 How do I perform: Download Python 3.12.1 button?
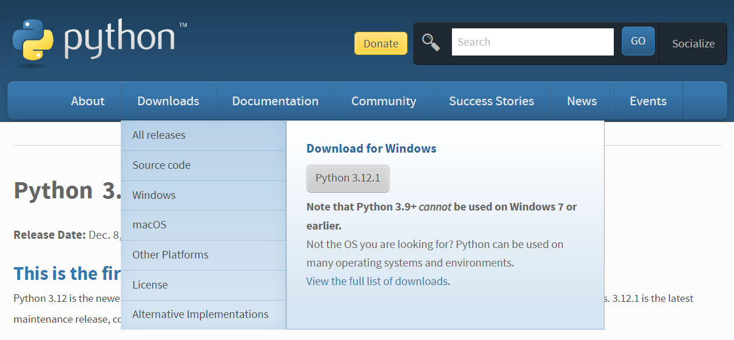[x=348, y=178]
